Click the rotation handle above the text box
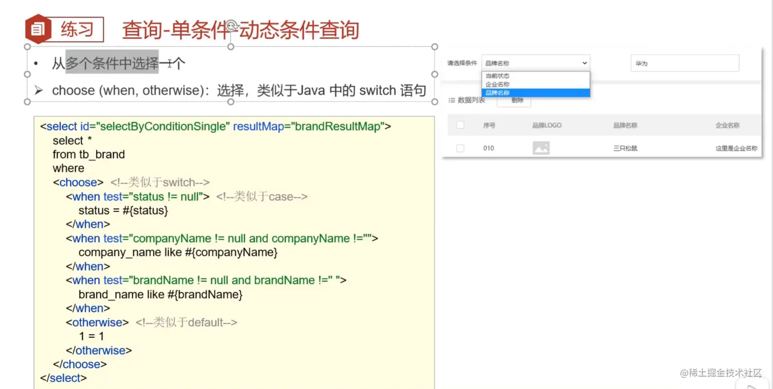The width and height of the screenshot is (773, 389). (231, 25)
